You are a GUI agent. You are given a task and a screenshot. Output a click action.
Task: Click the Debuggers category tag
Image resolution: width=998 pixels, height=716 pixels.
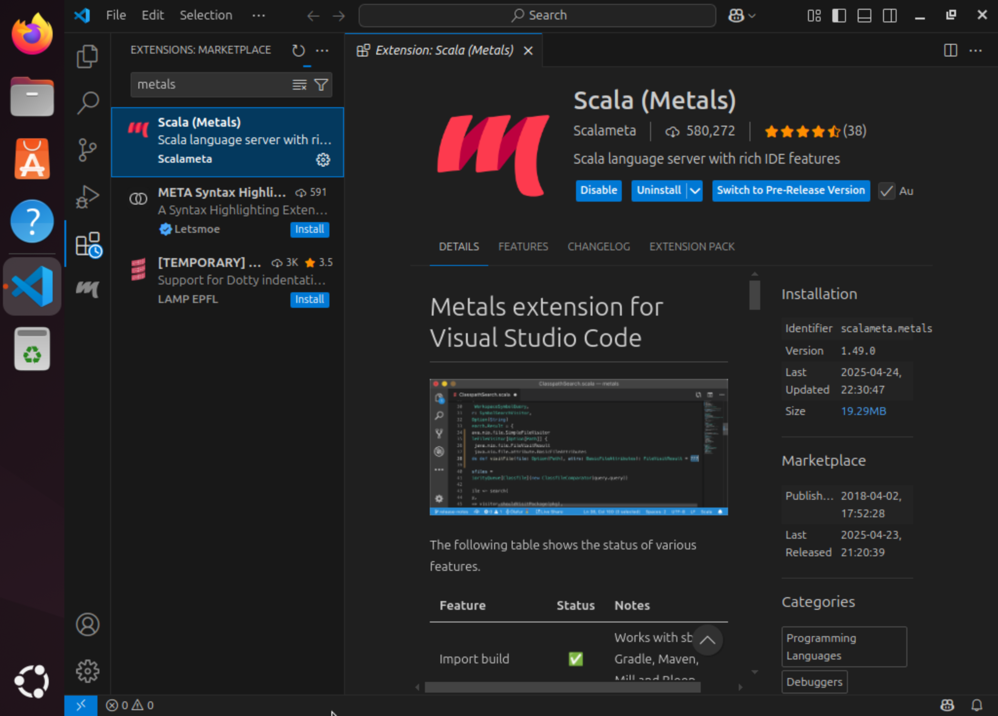pos(814,682)
